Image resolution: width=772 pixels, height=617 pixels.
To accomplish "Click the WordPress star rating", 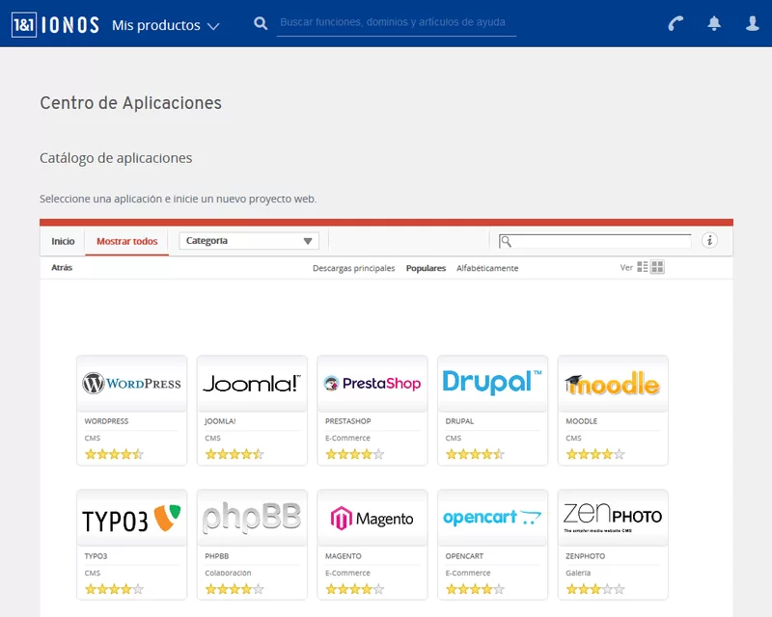I will click(114, 454).
